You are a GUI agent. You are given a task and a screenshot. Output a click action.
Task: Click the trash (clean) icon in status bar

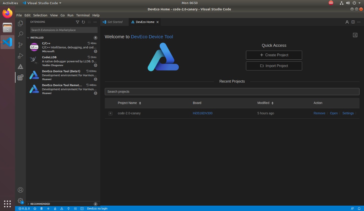click(x=42, y=208)
